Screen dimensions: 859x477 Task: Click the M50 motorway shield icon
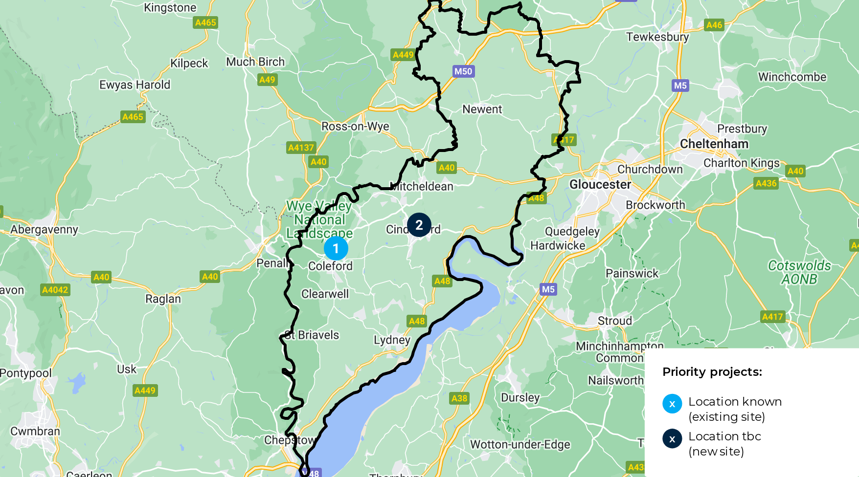click(x=463, y=71)
